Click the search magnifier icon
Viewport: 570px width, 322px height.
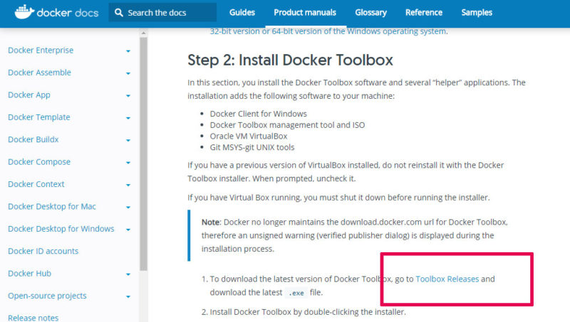coord(118,13)
